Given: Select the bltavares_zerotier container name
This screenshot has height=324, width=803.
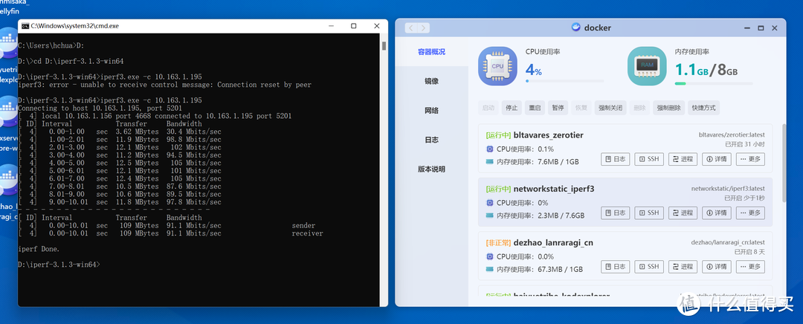Looking at the screenshot, I should click(549, 135).
